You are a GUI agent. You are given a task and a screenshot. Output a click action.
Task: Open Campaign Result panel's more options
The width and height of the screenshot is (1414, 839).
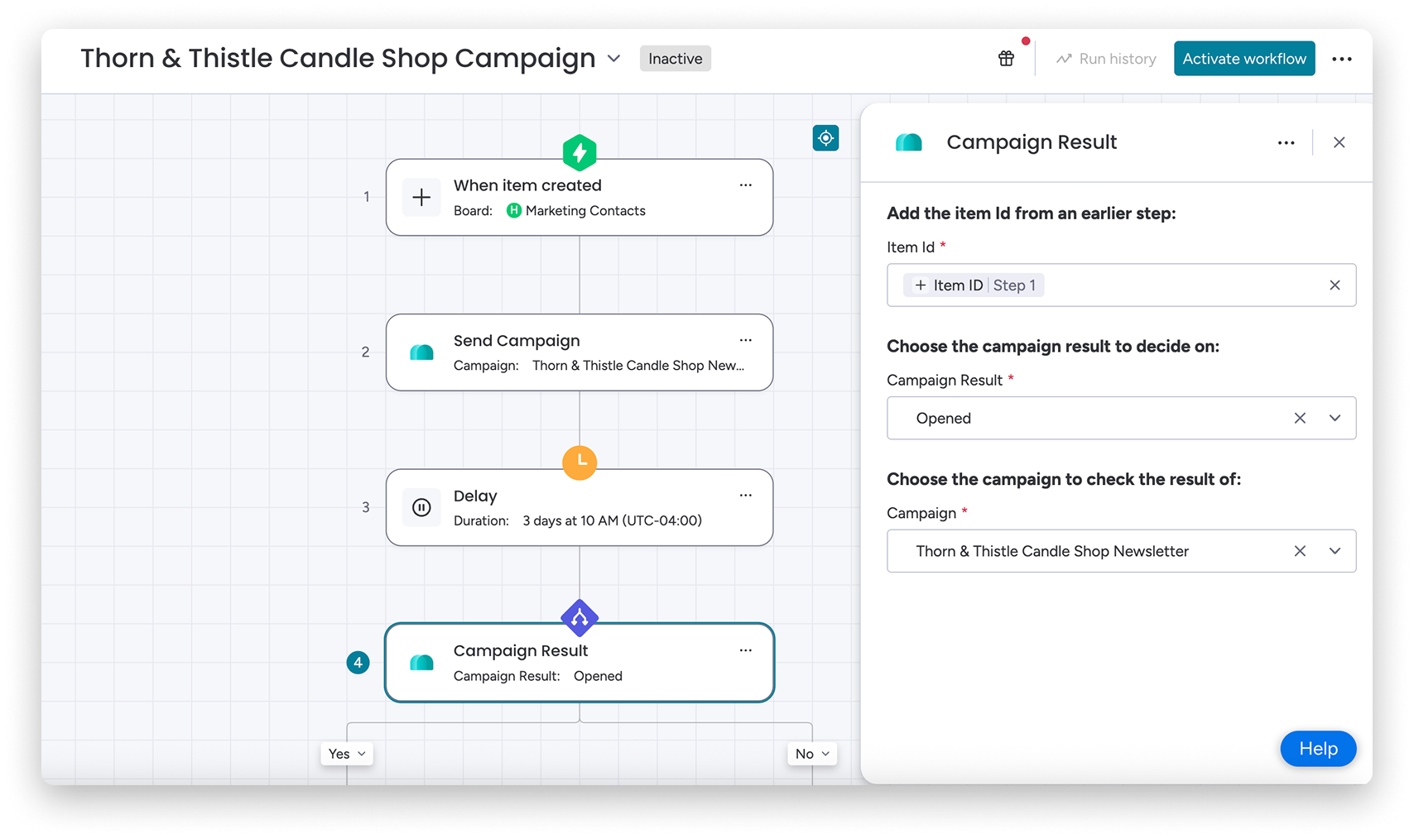point(1286,142)
